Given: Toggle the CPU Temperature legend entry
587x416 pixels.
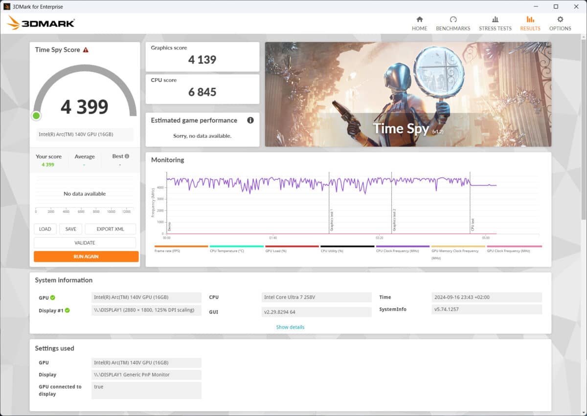Looking at the screenshot, I should pyautogui.click(x=237, y=249).
